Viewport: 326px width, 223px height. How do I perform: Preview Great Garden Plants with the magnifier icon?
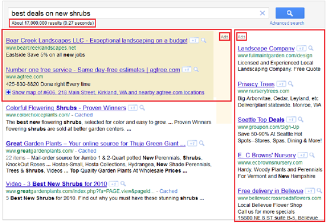(202, 143)
